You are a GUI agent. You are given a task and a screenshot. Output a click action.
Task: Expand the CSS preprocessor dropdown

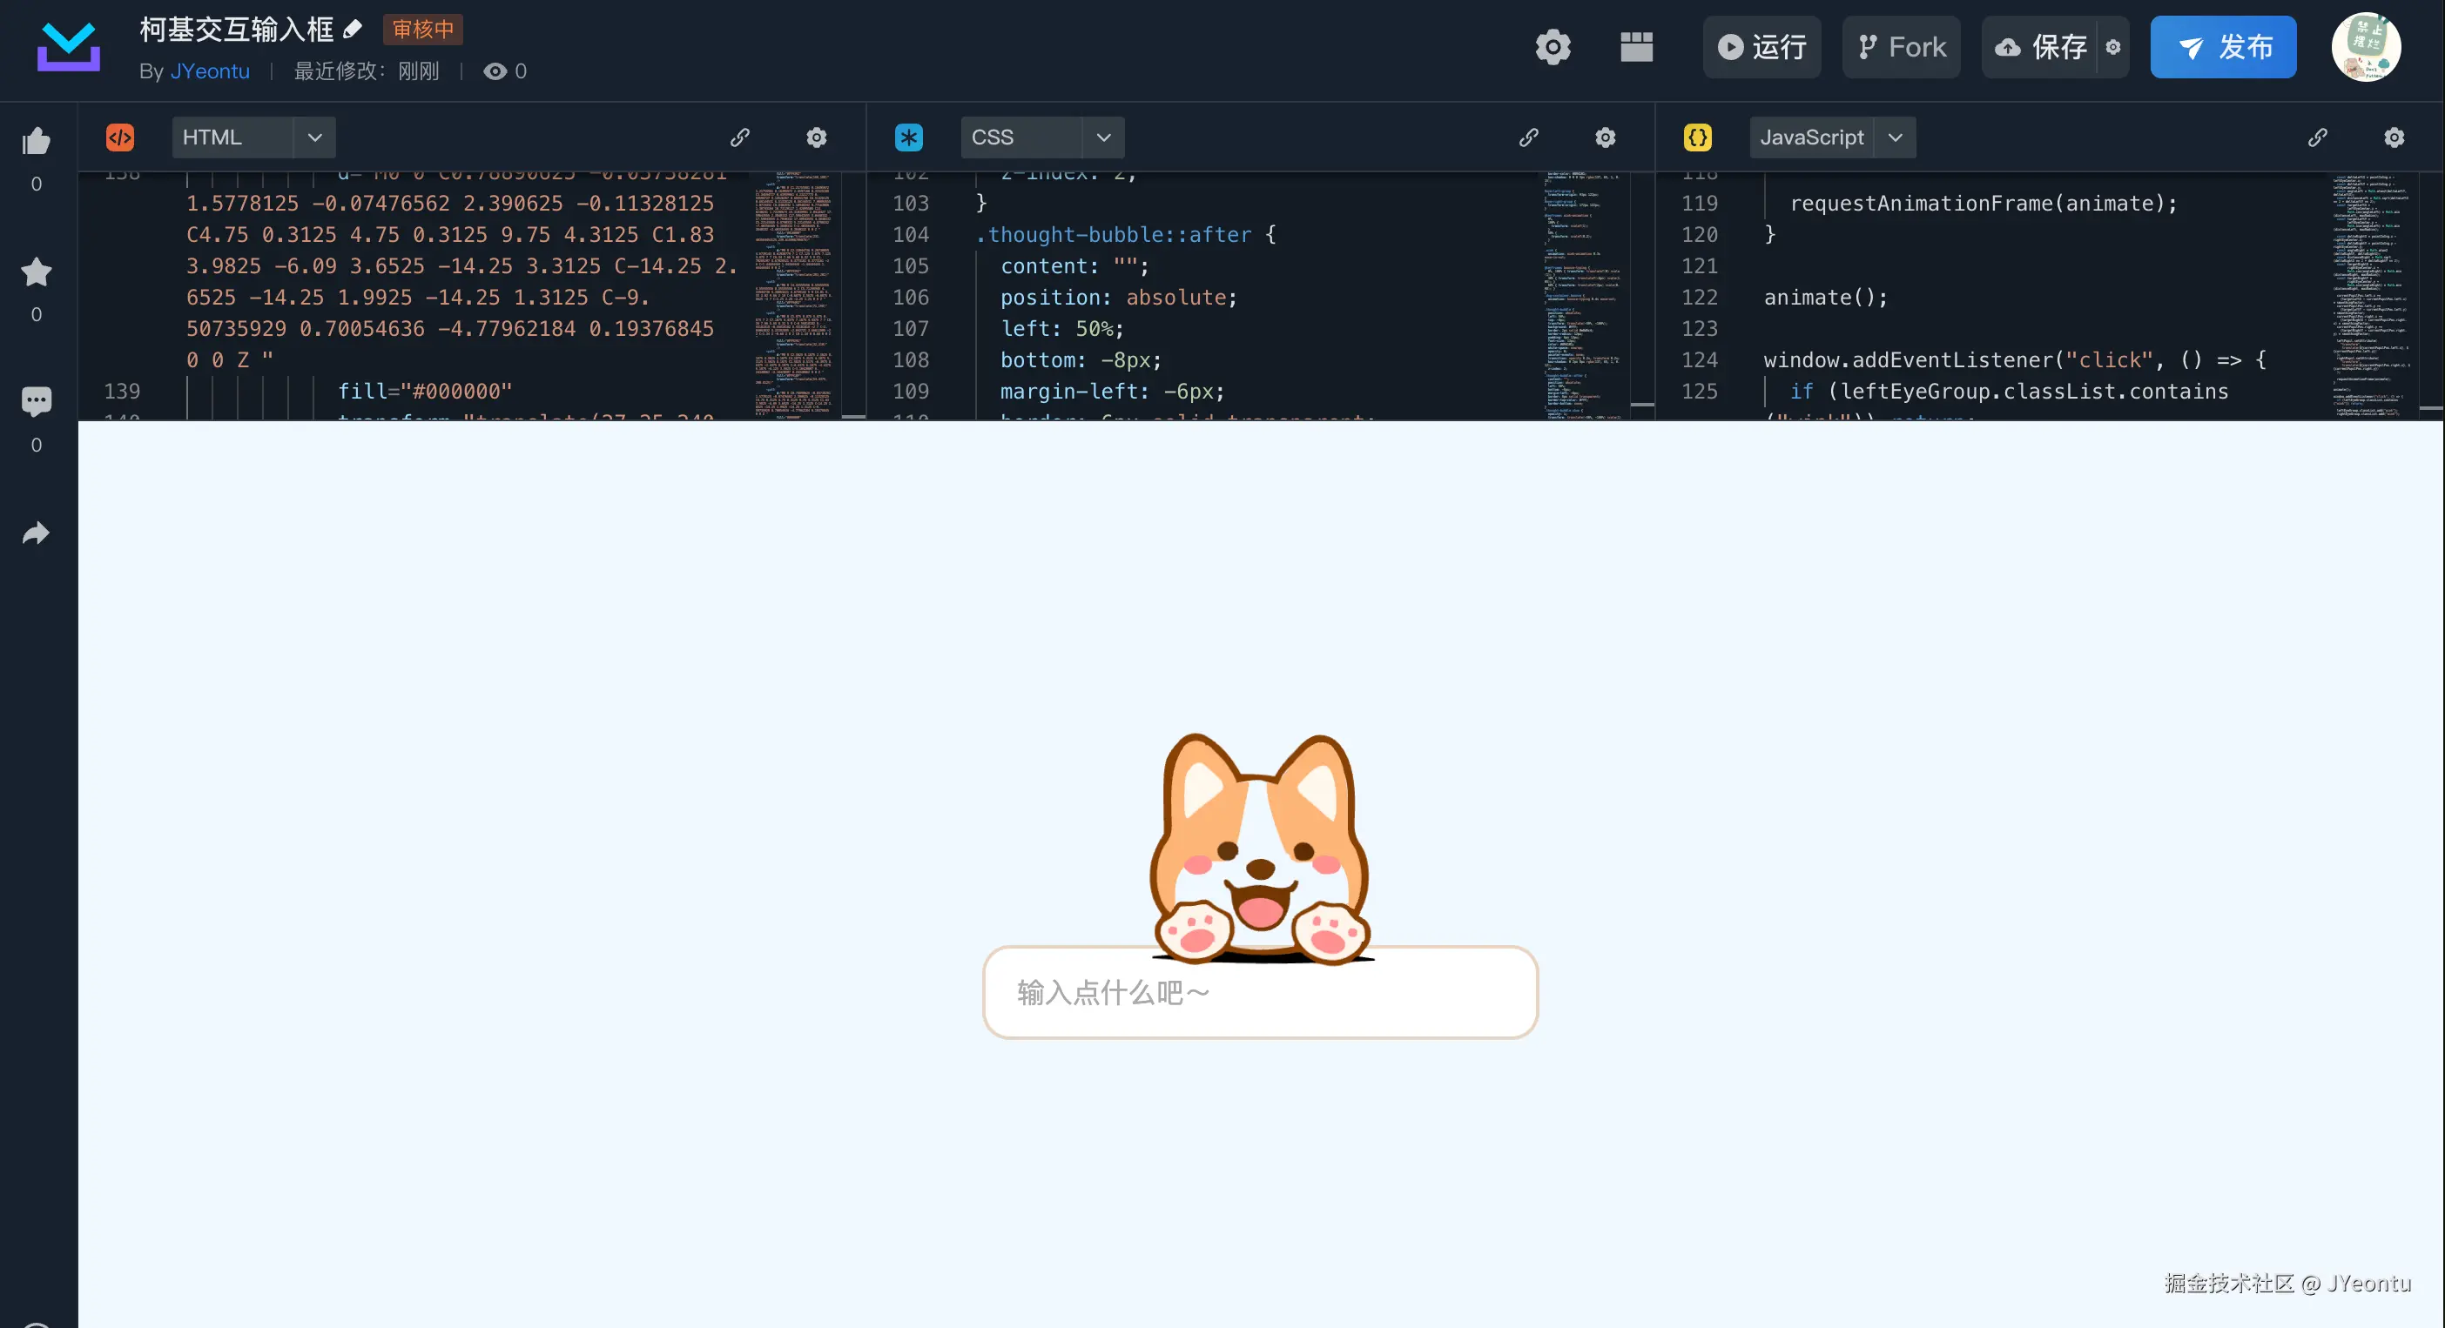(1103, 137)
